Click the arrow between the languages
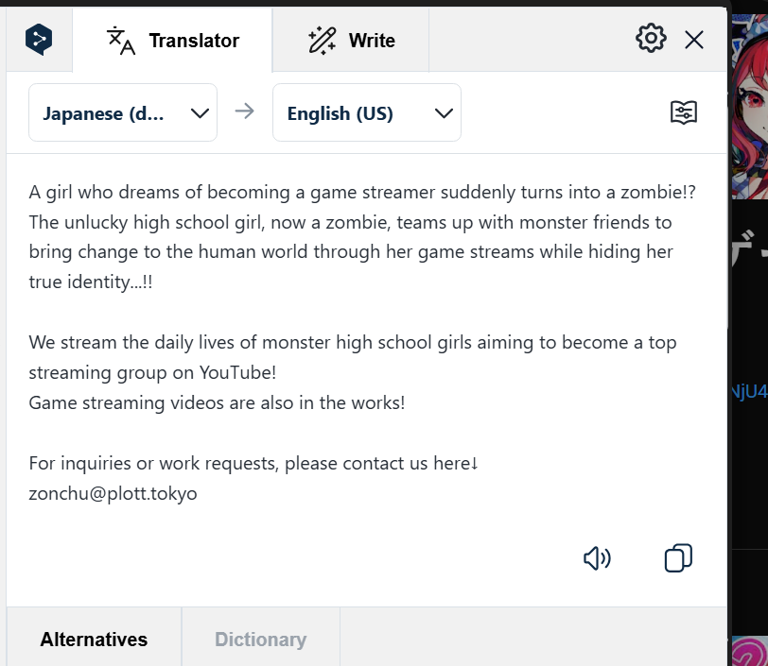768x666 pixels. click(x=244, y=111)
